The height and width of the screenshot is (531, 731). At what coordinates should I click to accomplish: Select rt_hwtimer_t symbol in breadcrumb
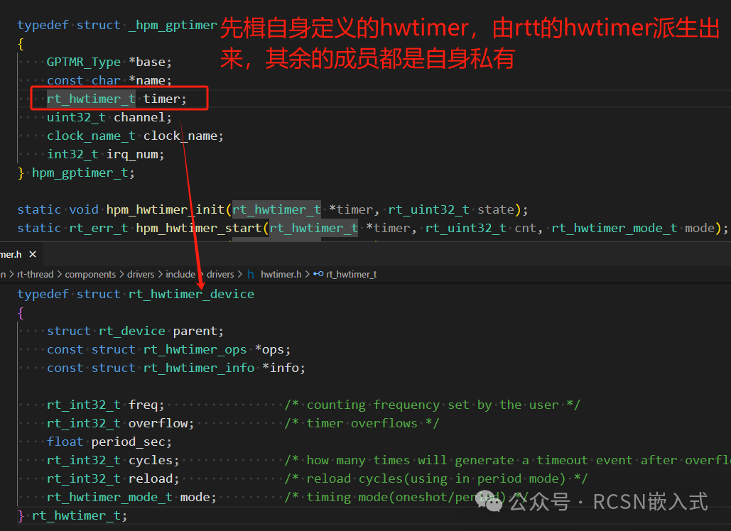pos(351,274)
